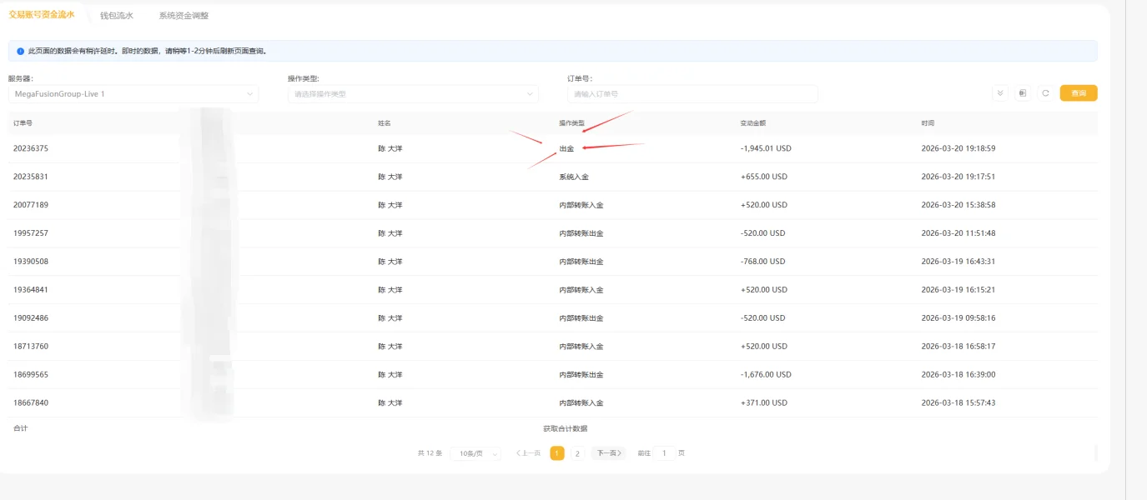Click timestamp 2026-03-19 16:43:31
Viewport: 1147px width, 500px height.
click(x=958, y=262)
